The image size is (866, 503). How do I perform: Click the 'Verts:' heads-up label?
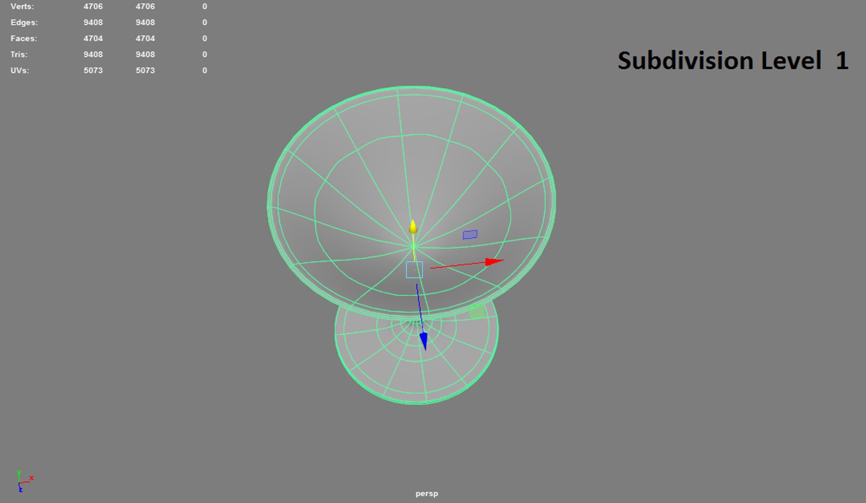pos(22,7)
